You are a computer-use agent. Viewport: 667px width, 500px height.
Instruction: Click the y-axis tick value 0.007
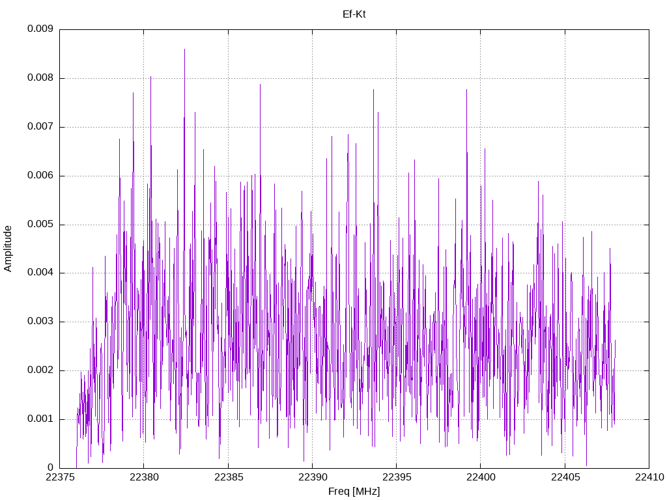pyautogui.click(x=40, y=126)
